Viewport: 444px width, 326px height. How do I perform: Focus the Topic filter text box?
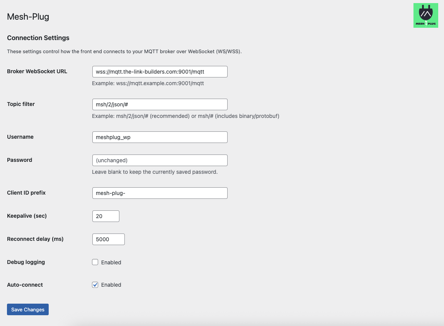(160, 104)
